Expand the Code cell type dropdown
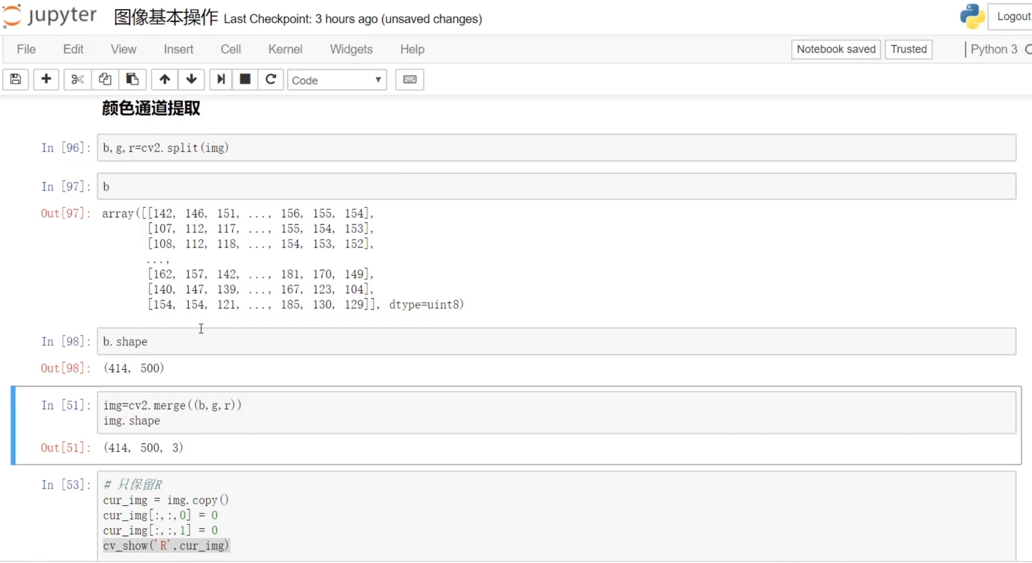Screen dimensions: 1032x563 tap(337, 80)
